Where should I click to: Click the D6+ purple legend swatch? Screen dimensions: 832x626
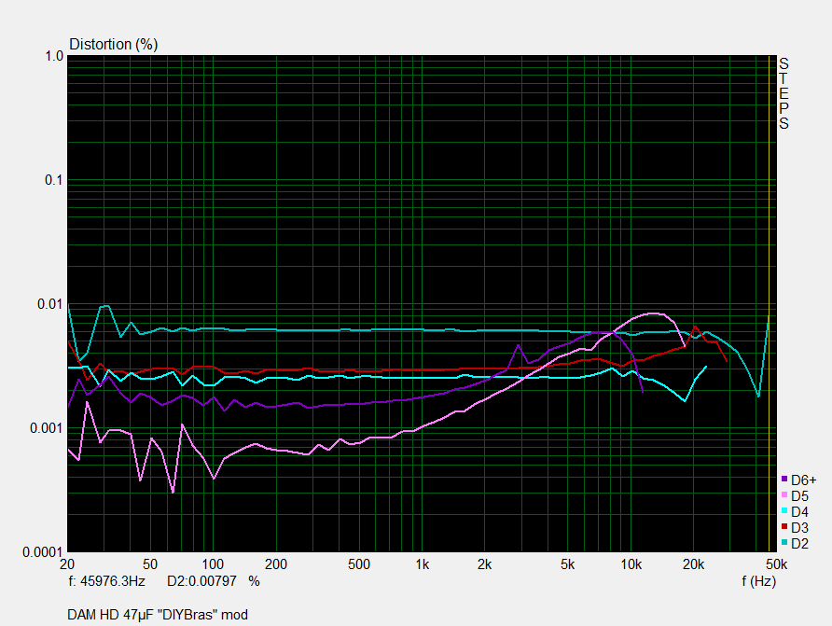tap(784, 479)
